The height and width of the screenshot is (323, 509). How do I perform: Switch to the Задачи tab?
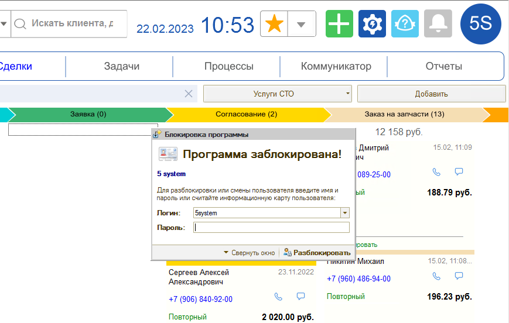click(122, 66)
